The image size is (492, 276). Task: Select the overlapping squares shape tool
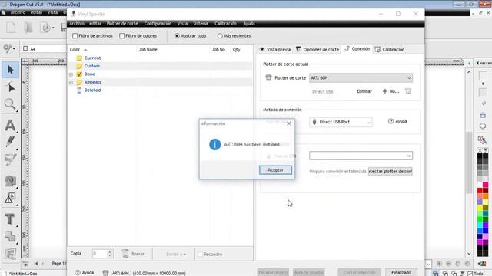click(x=10, y=236)
